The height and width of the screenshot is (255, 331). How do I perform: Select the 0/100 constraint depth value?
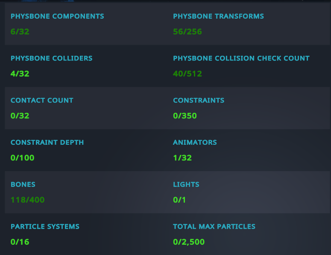[22, 158]
